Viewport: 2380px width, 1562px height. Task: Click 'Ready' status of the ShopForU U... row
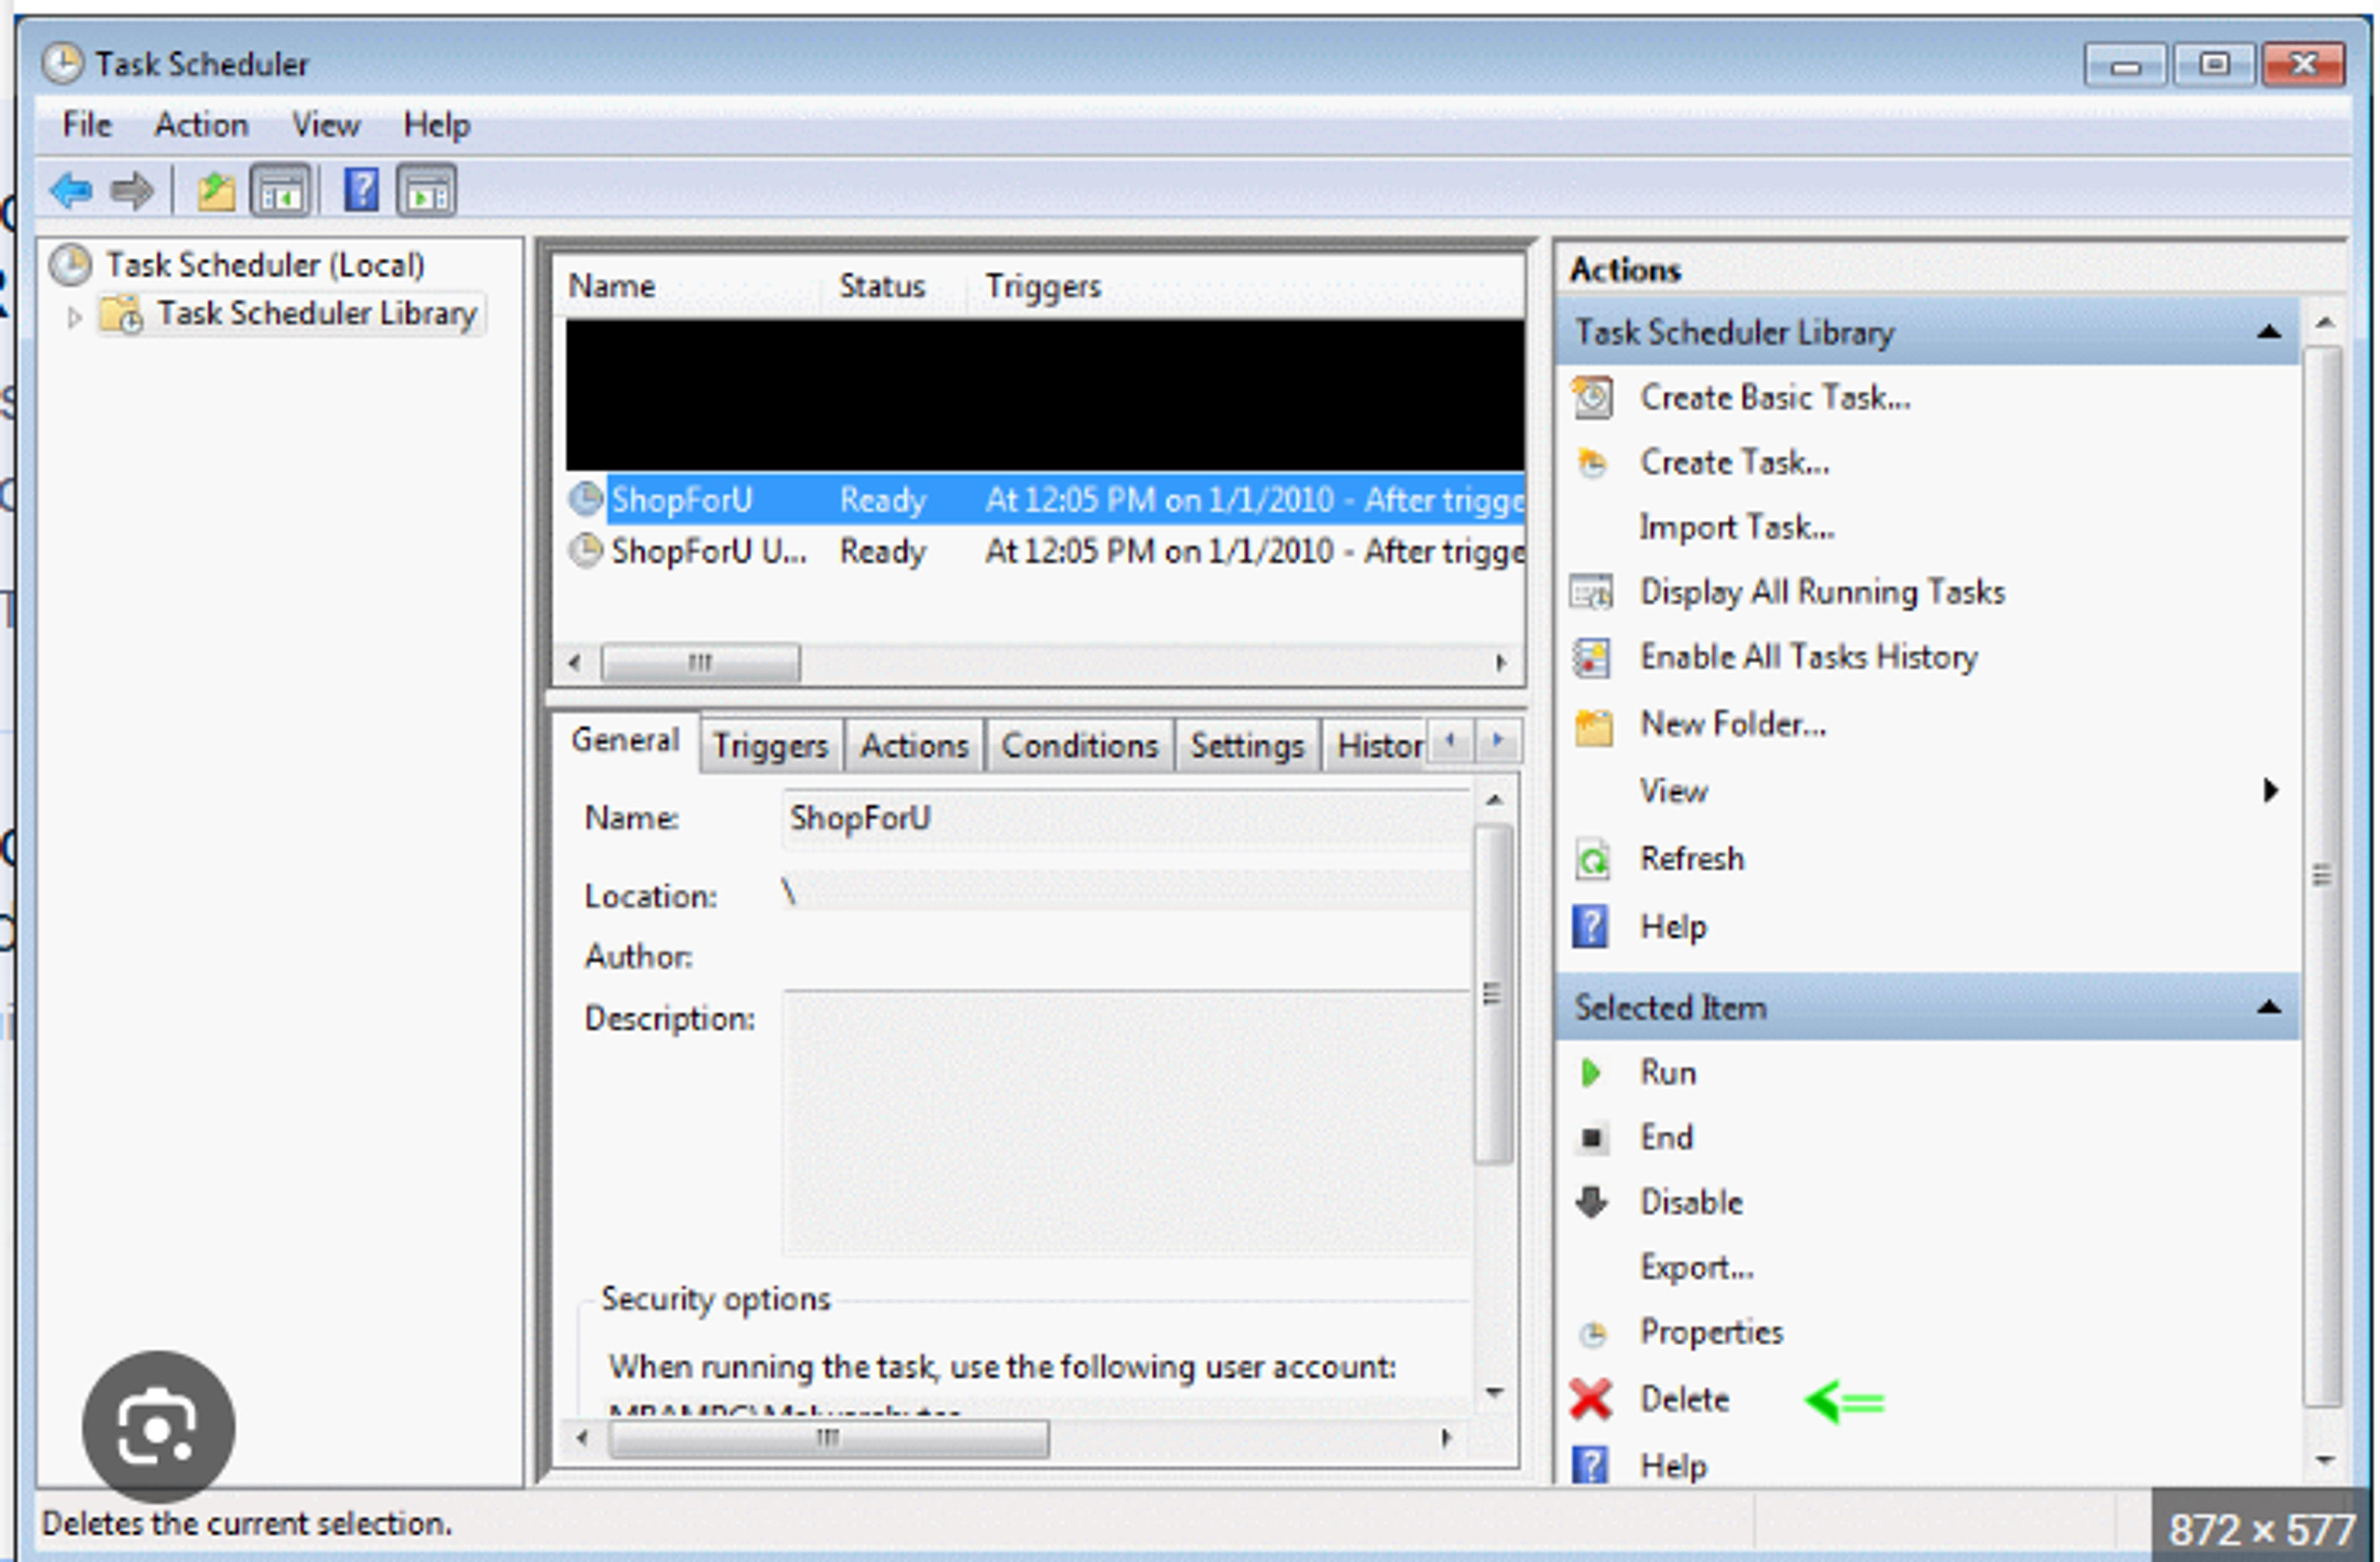coord(882,551)
